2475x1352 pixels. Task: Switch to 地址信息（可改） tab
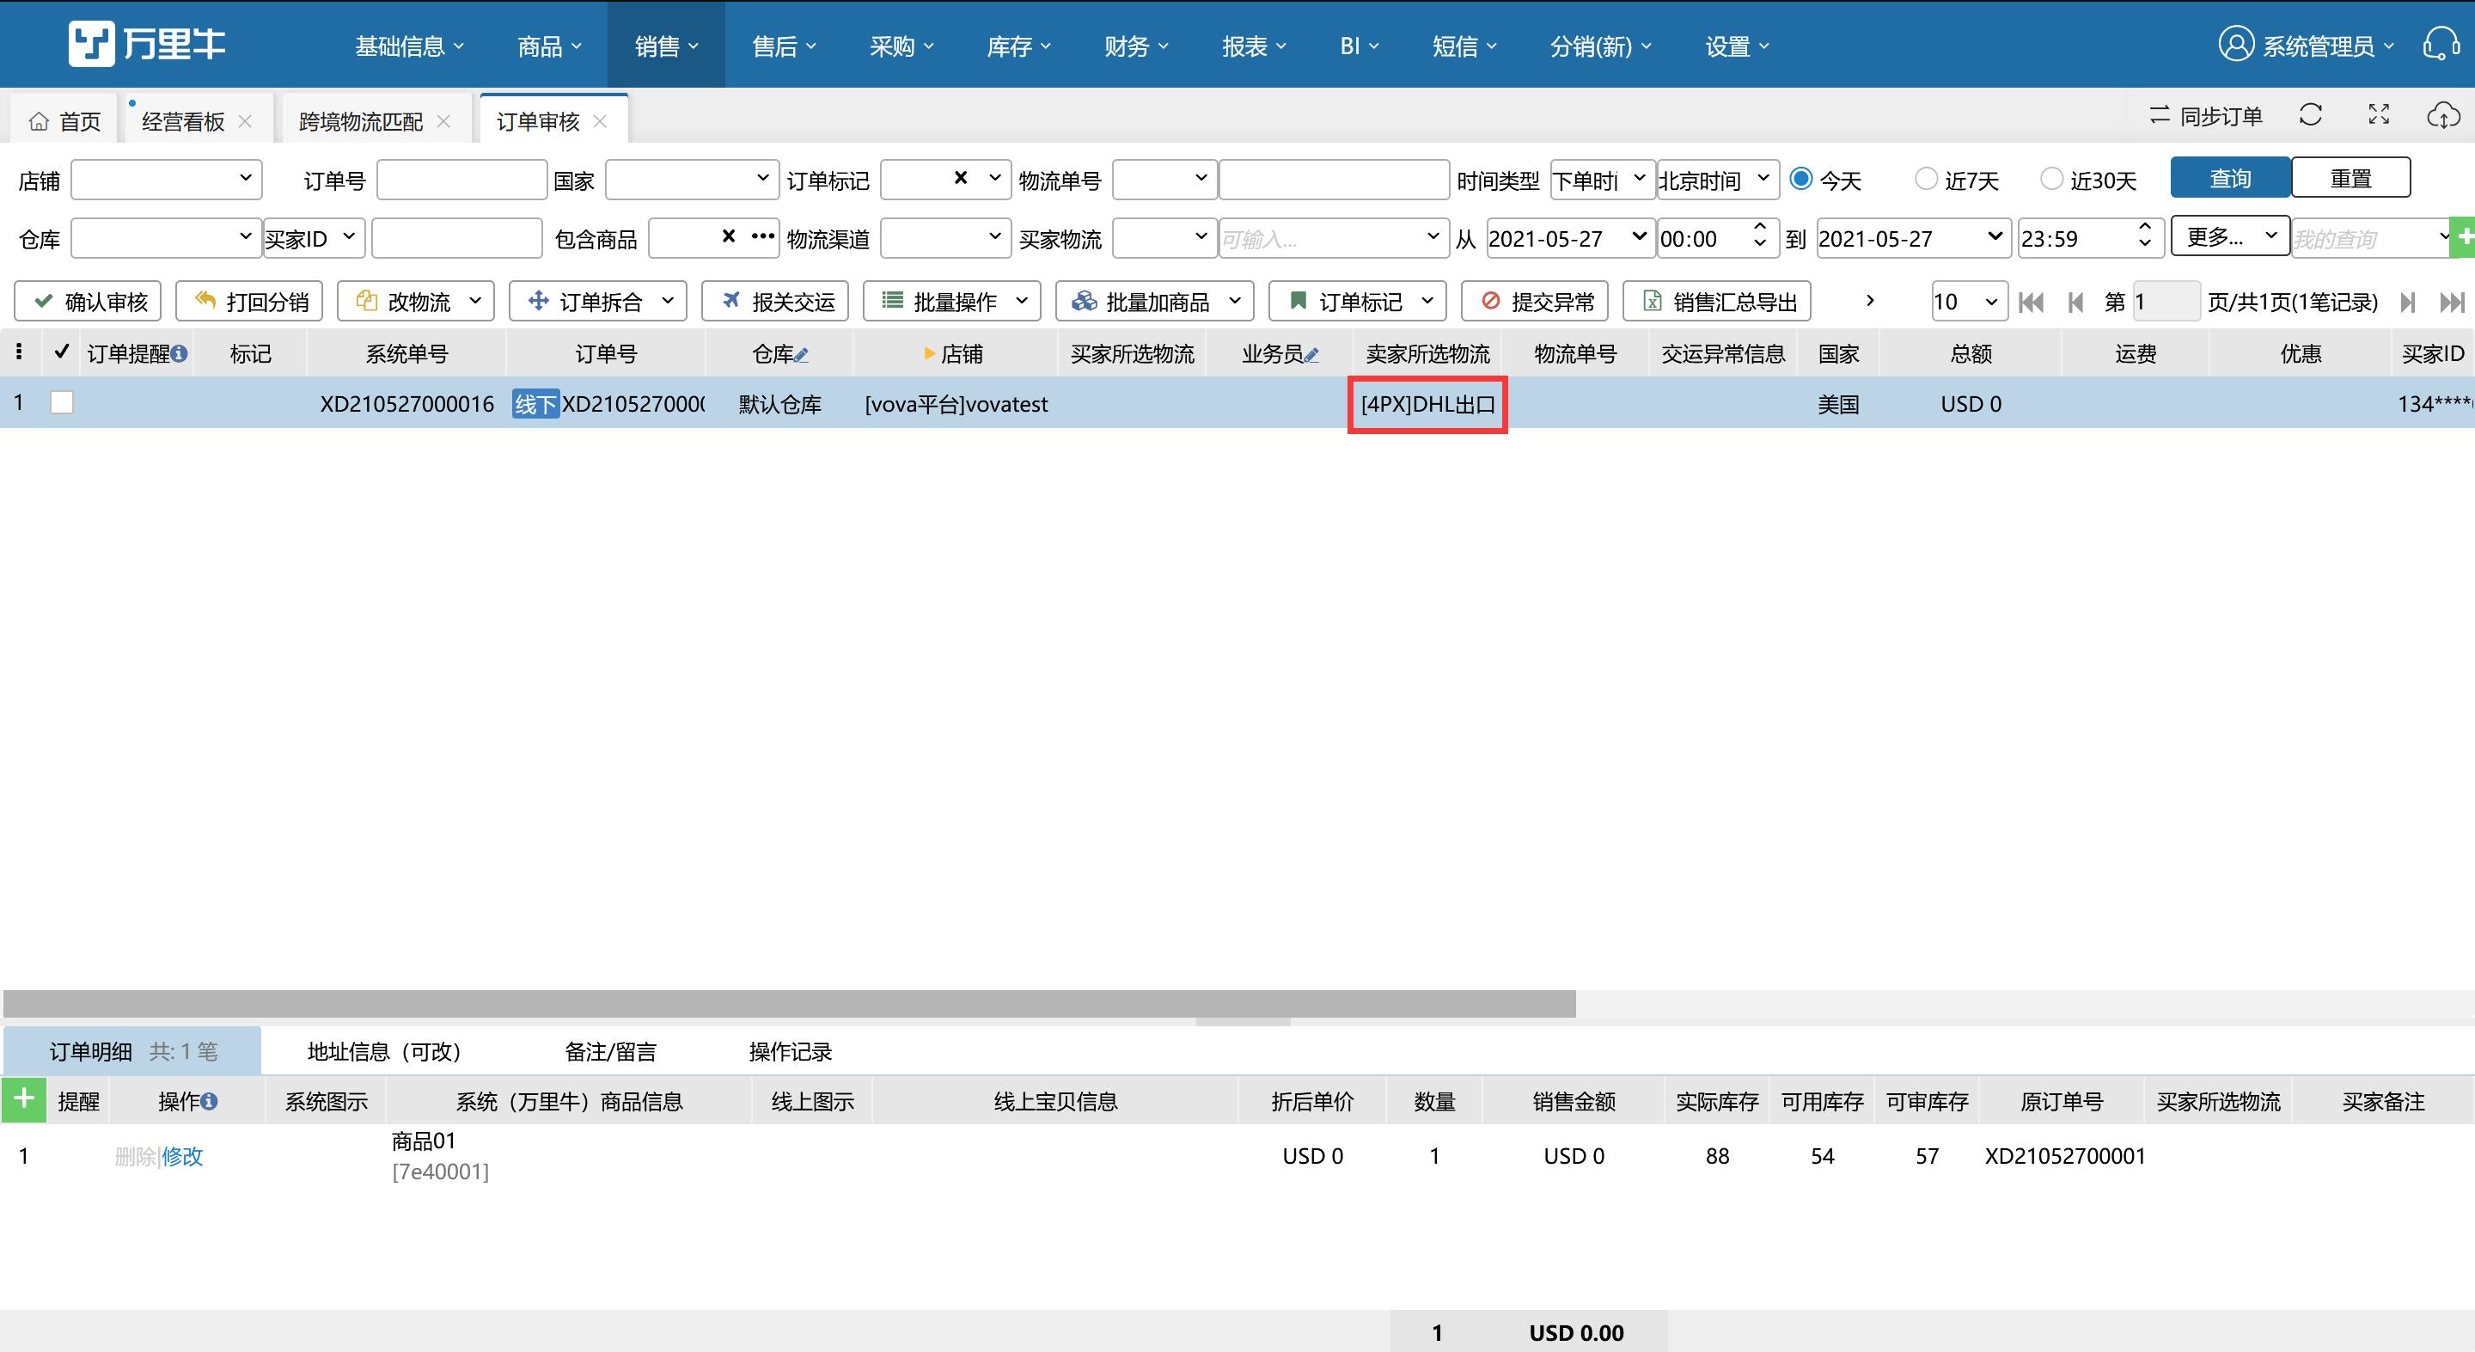pyautogui.click(x=384, y=1051)
